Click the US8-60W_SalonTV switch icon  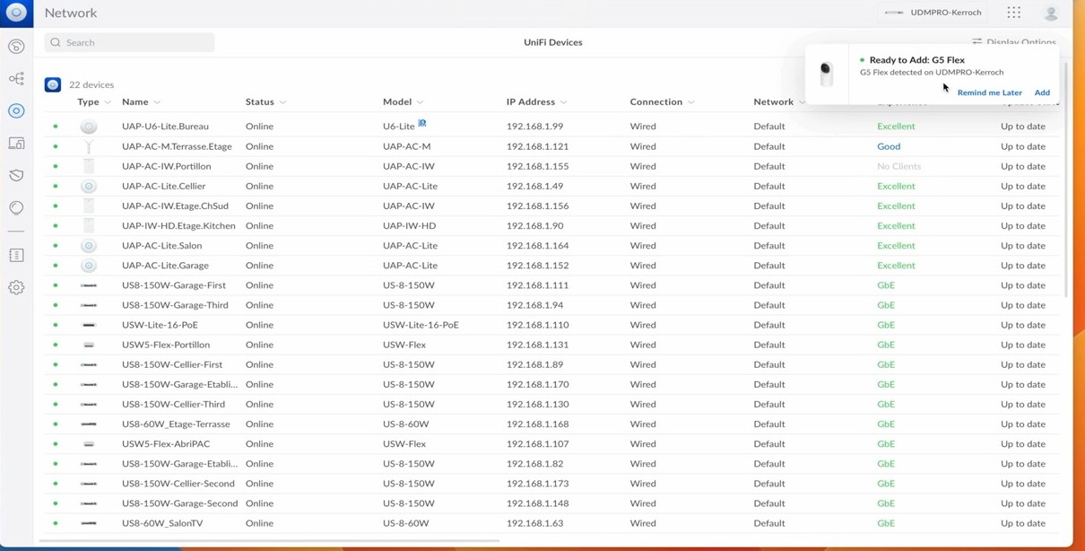(89, 523)
